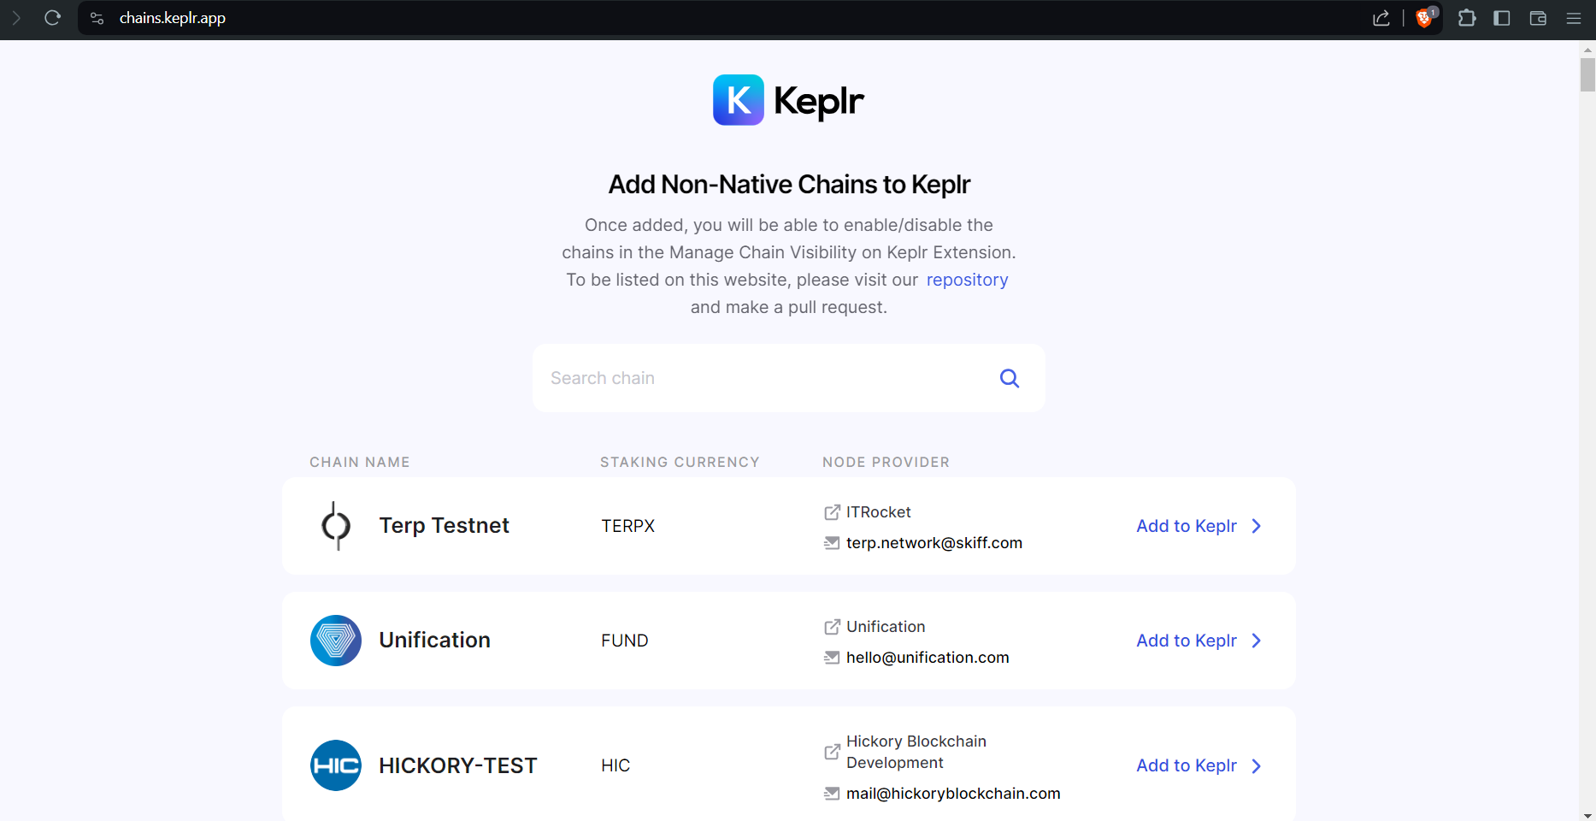Open the browser hamburger menu
Image resolution: width=1596 pixels, height=821 pixels.
coord(1574,18)
